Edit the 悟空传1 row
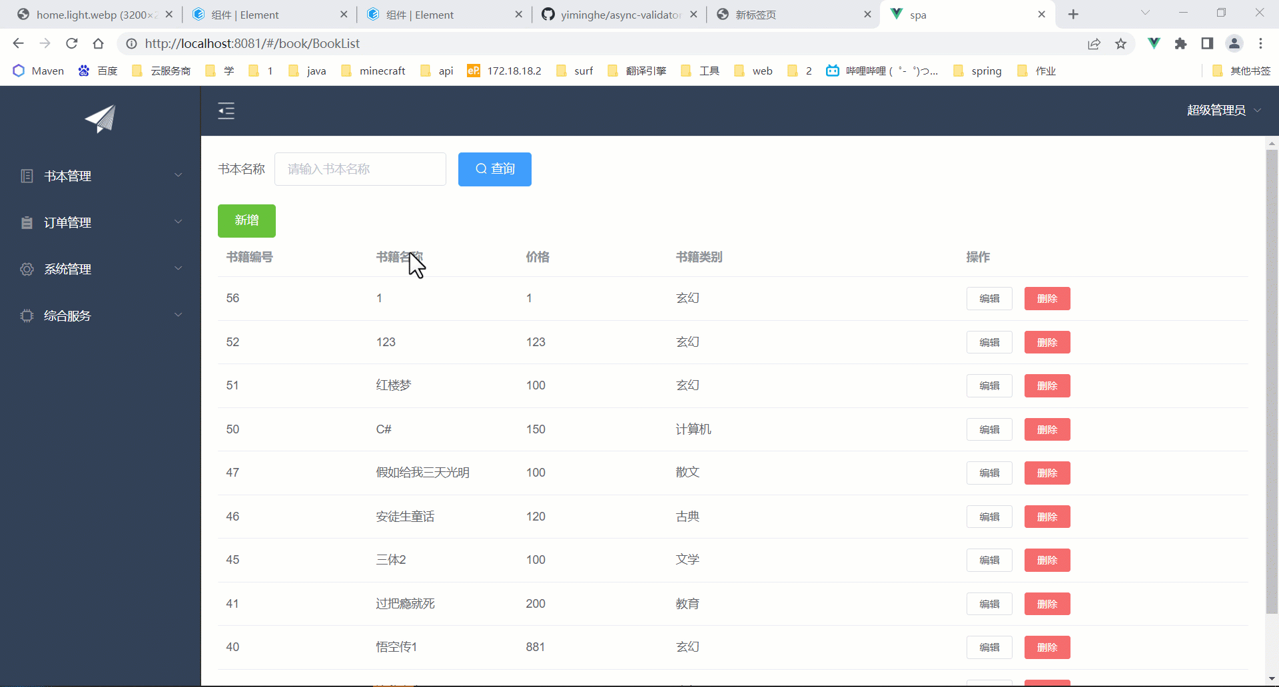The image size is (1279, 687). tap(989, 647)
